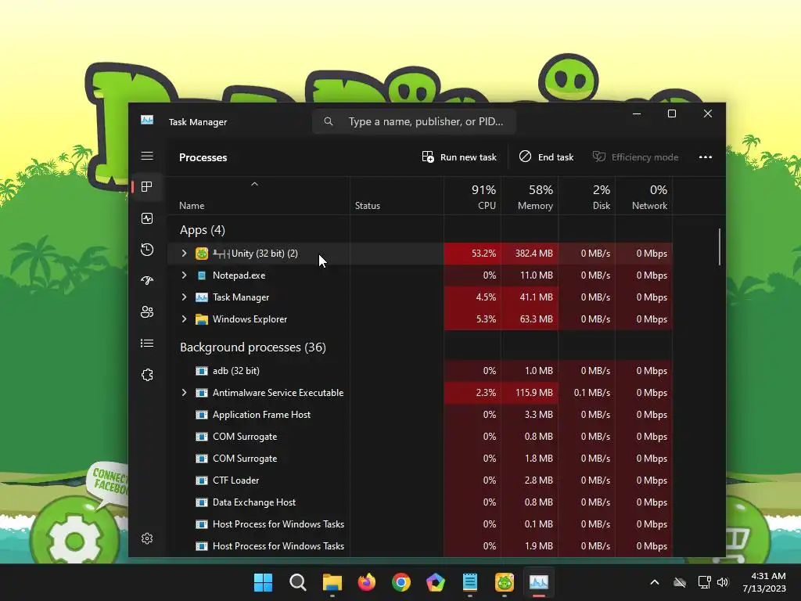The image size is (801, 601).
Task: Expand the Windows Explorer process group
Action: click(185, 319)
